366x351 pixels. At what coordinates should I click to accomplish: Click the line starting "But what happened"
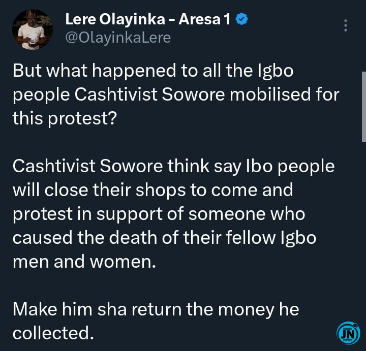(x=152, y=71)
